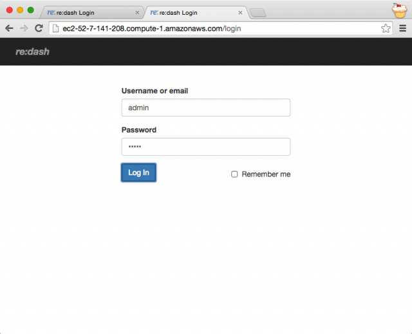Open a new tab with blank tab button
The height and width of the screenshot is (334, 412).
(x=257, y=13)
